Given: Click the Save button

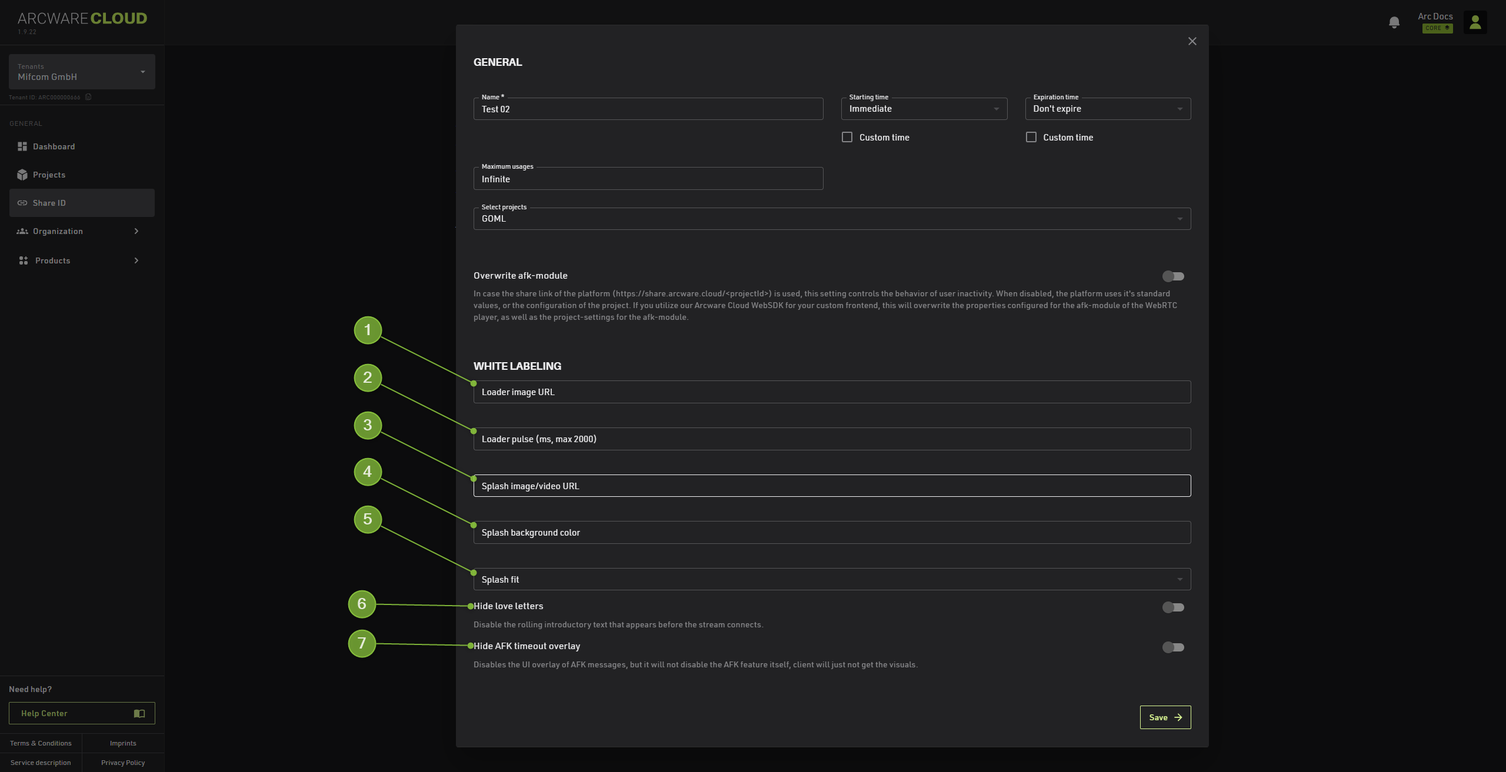Looking at the screenshot, I should point(1165,717).
